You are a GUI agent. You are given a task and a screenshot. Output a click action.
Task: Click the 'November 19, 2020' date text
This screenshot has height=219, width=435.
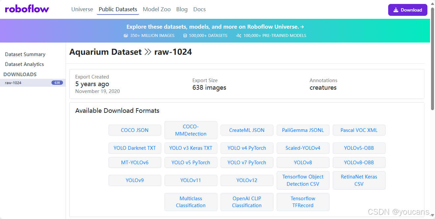(x=98, y=91)
